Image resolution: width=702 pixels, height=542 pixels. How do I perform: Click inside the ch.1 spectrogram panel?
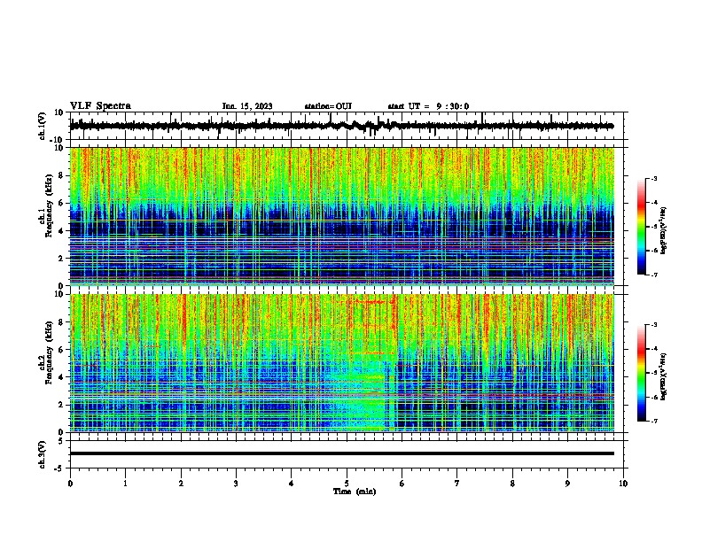(341, 216)
